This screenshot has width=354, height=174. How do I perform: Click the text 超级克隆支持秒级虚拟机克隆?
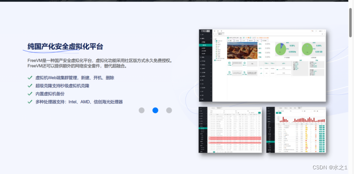(62, 86)
